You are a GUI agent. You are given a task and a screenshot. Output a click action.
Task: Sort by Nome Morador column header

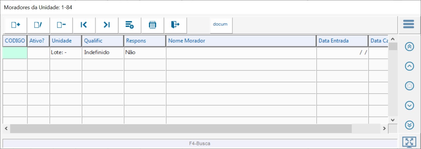241,41
